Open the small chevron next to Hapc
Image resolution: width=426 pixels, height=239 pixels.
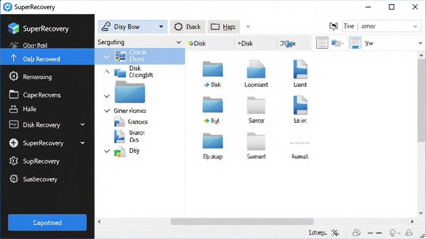pos(248,27)
